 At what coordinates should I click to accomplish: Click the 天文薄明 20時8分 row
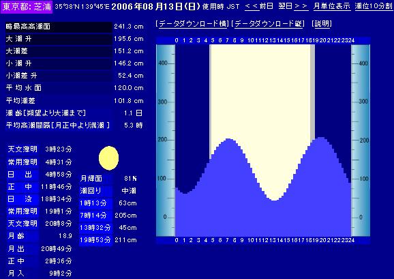click(x=40, y=224)
